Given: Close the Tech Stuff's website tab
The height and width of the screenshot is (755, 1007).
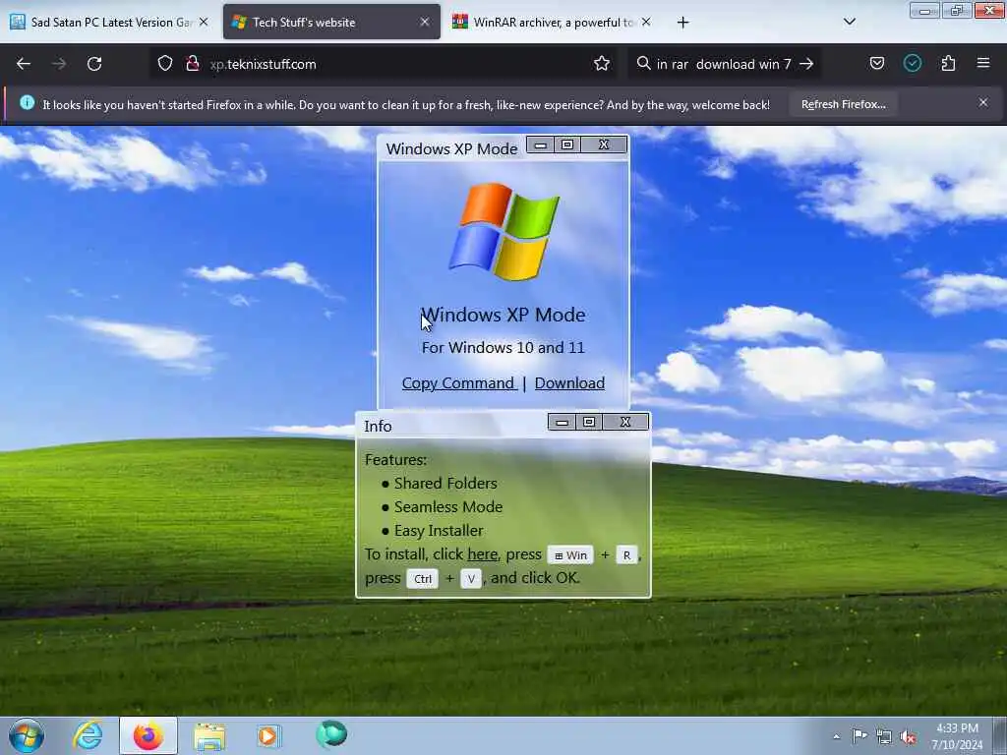Looking at the screenshot, I should [425, 22].
